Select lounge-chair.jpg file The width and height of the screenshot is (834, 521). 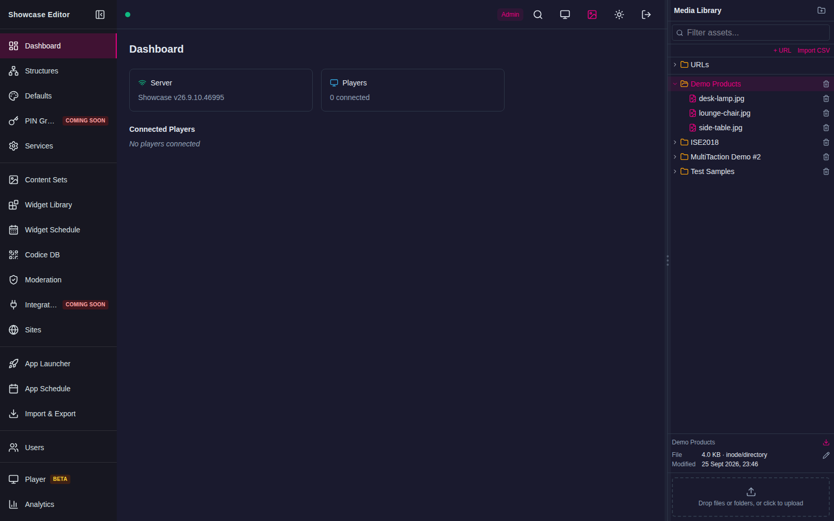[x=725, y=113]
